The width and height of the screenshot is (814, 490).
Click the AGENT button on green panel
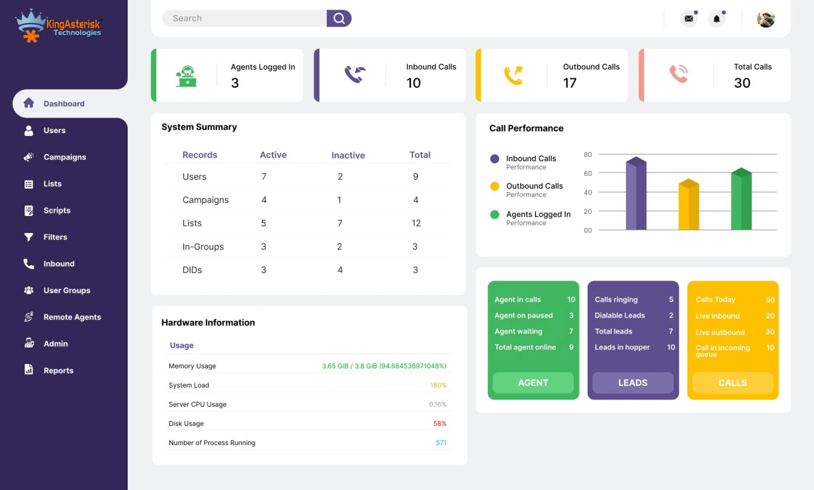click(x=533, y=383)
